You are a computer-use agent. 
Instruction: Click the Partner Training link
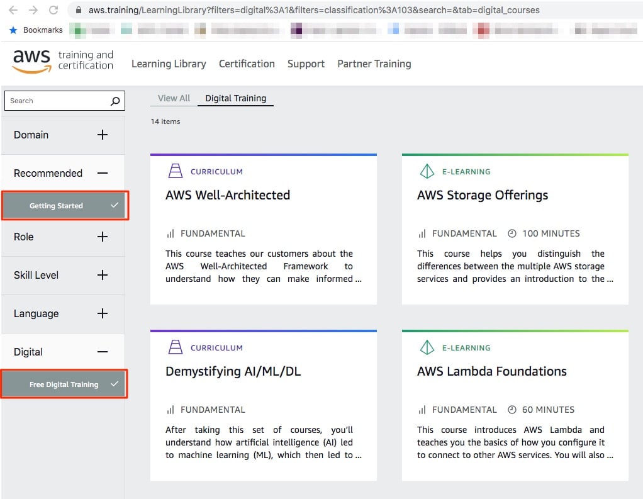(x=374, y=64)
